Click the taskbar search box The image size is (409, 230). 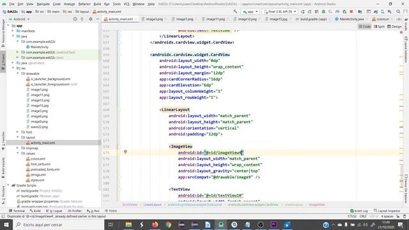coord(58,224)
